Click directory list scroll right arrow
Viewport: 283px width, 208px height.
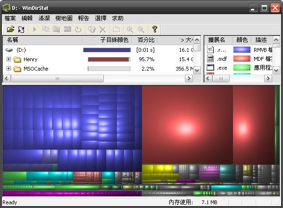click(189, 79)
